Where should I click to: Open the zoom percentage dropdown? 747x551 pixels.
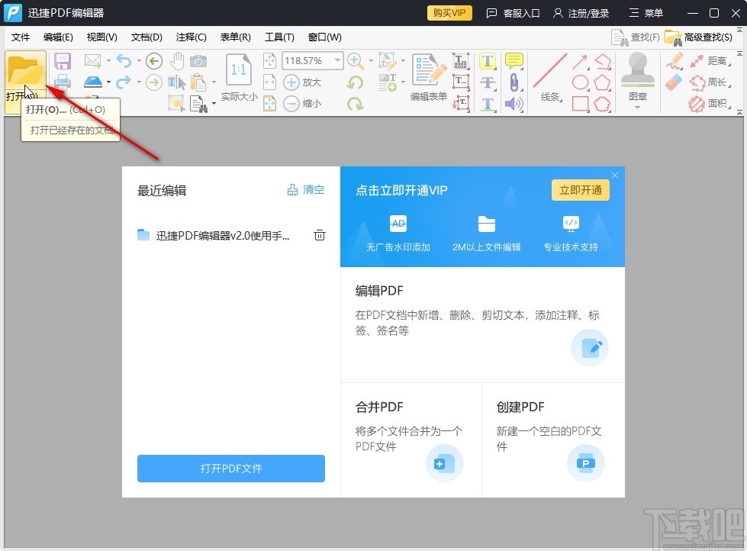pos(336,60)
